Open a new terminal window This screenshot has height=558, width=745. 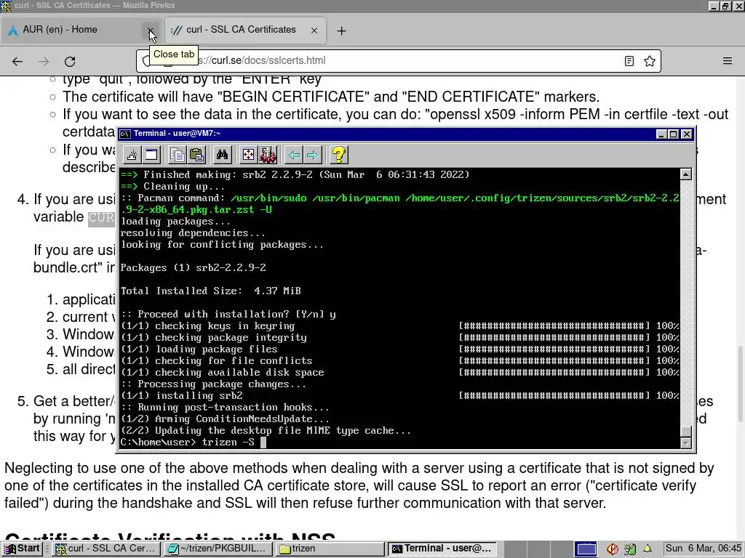(151, 155)
